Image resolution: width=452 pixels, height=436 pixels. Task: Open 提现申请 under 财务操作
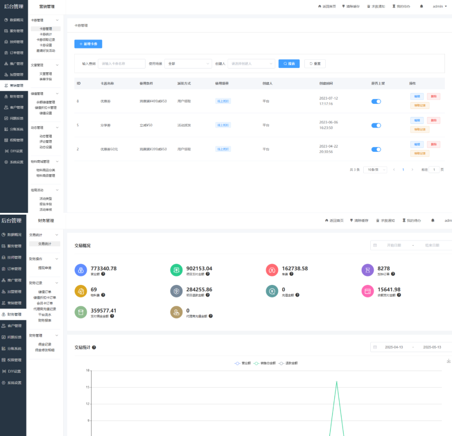coord(45,268)
